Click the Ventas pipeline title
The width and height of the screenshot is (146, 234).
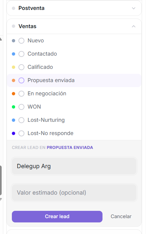(x=27, y=26)
